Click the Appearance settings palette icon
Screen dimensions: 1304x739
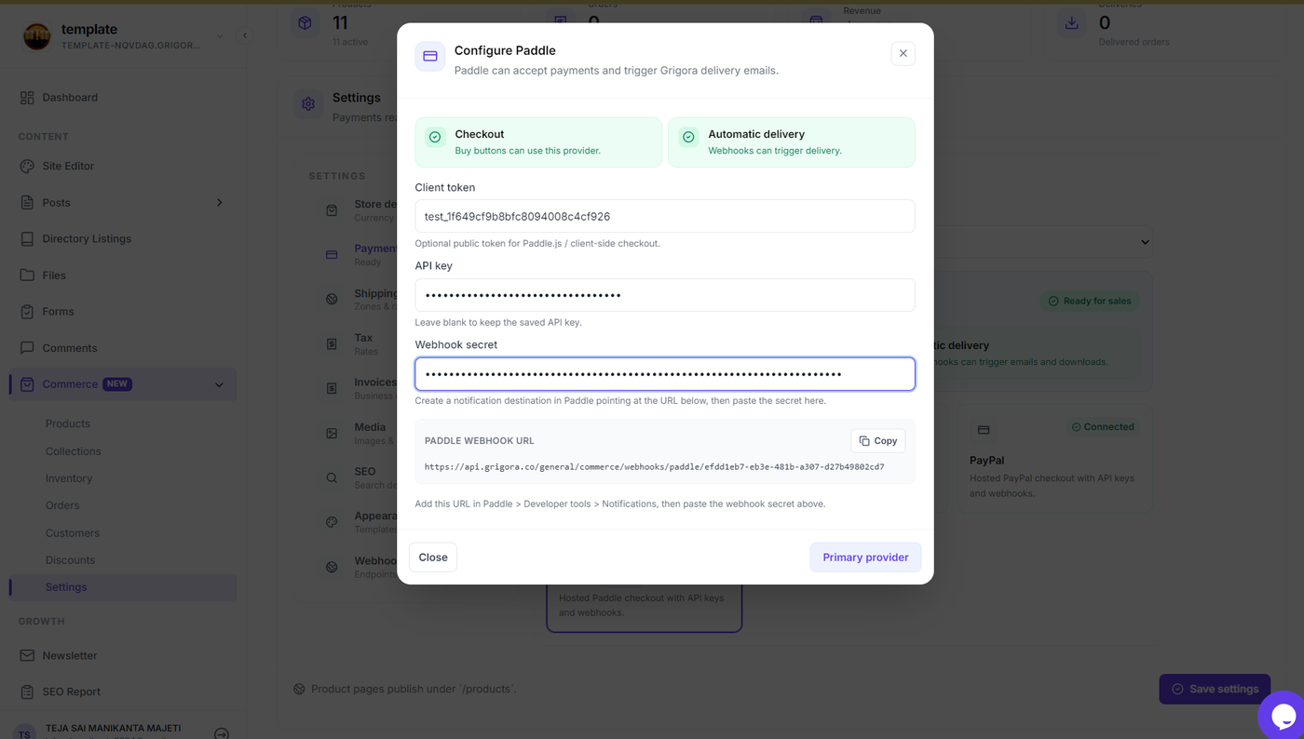(x=332, y=522)
